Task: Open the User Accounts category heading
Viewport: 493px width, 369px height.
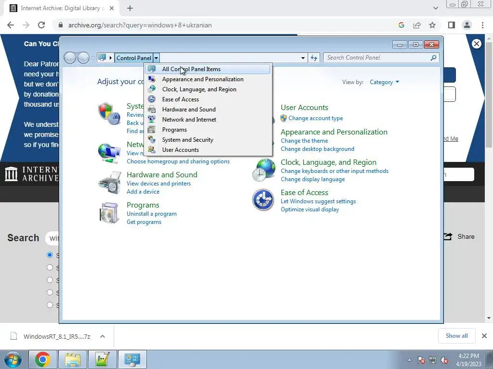Action: click(x=304, y=107)
